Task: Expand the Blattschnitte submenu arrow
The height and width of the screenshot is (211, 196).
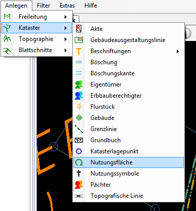Action: pyautogui.click(x=66, y=50)
